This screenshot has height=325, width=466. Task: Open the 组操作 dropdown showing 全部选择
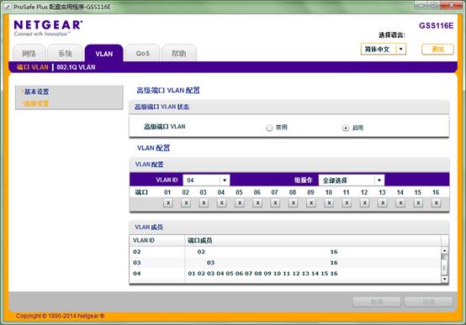(x=352, y=181)
